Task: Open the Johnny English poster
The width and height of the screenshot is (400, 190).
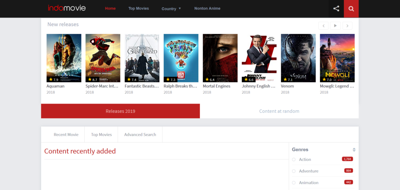Action: (259, 58)
